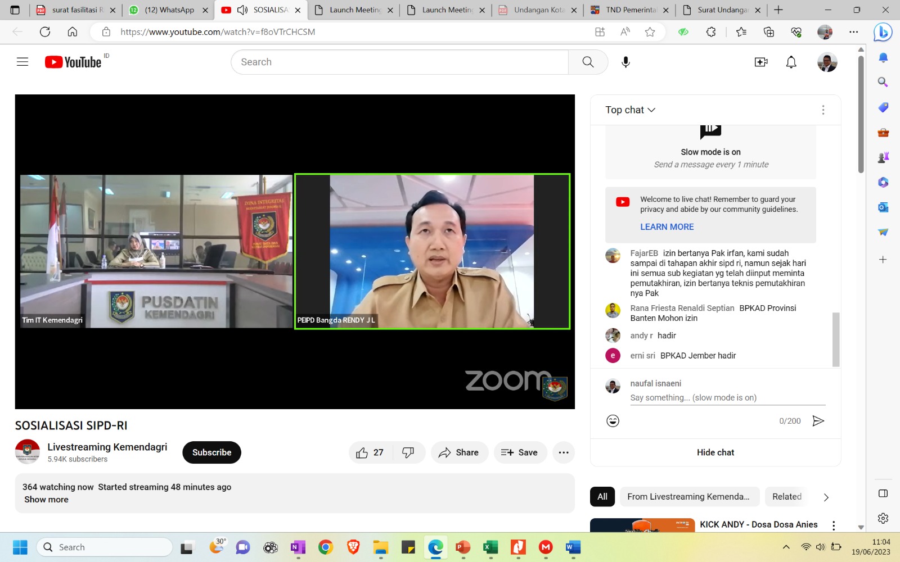Open the Livestreaming Kemendagri channel avatar
This screenshot has height=562, width=900.
[28, 452]
